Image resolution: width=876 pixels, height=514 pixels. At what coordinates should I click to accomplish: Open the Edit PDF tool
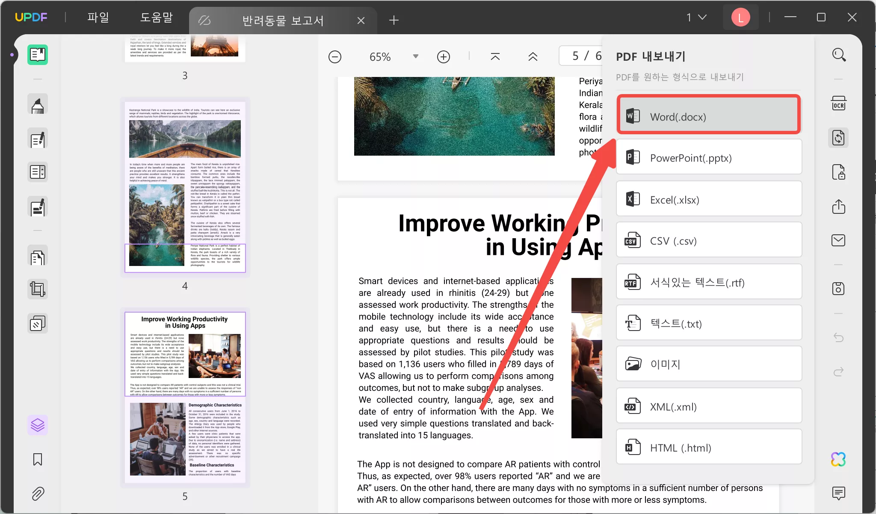38,139
